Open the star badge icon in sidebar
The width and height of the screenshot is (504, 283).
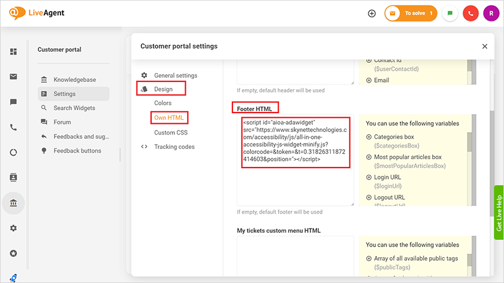pyautogui.click(x=13, y=254)
